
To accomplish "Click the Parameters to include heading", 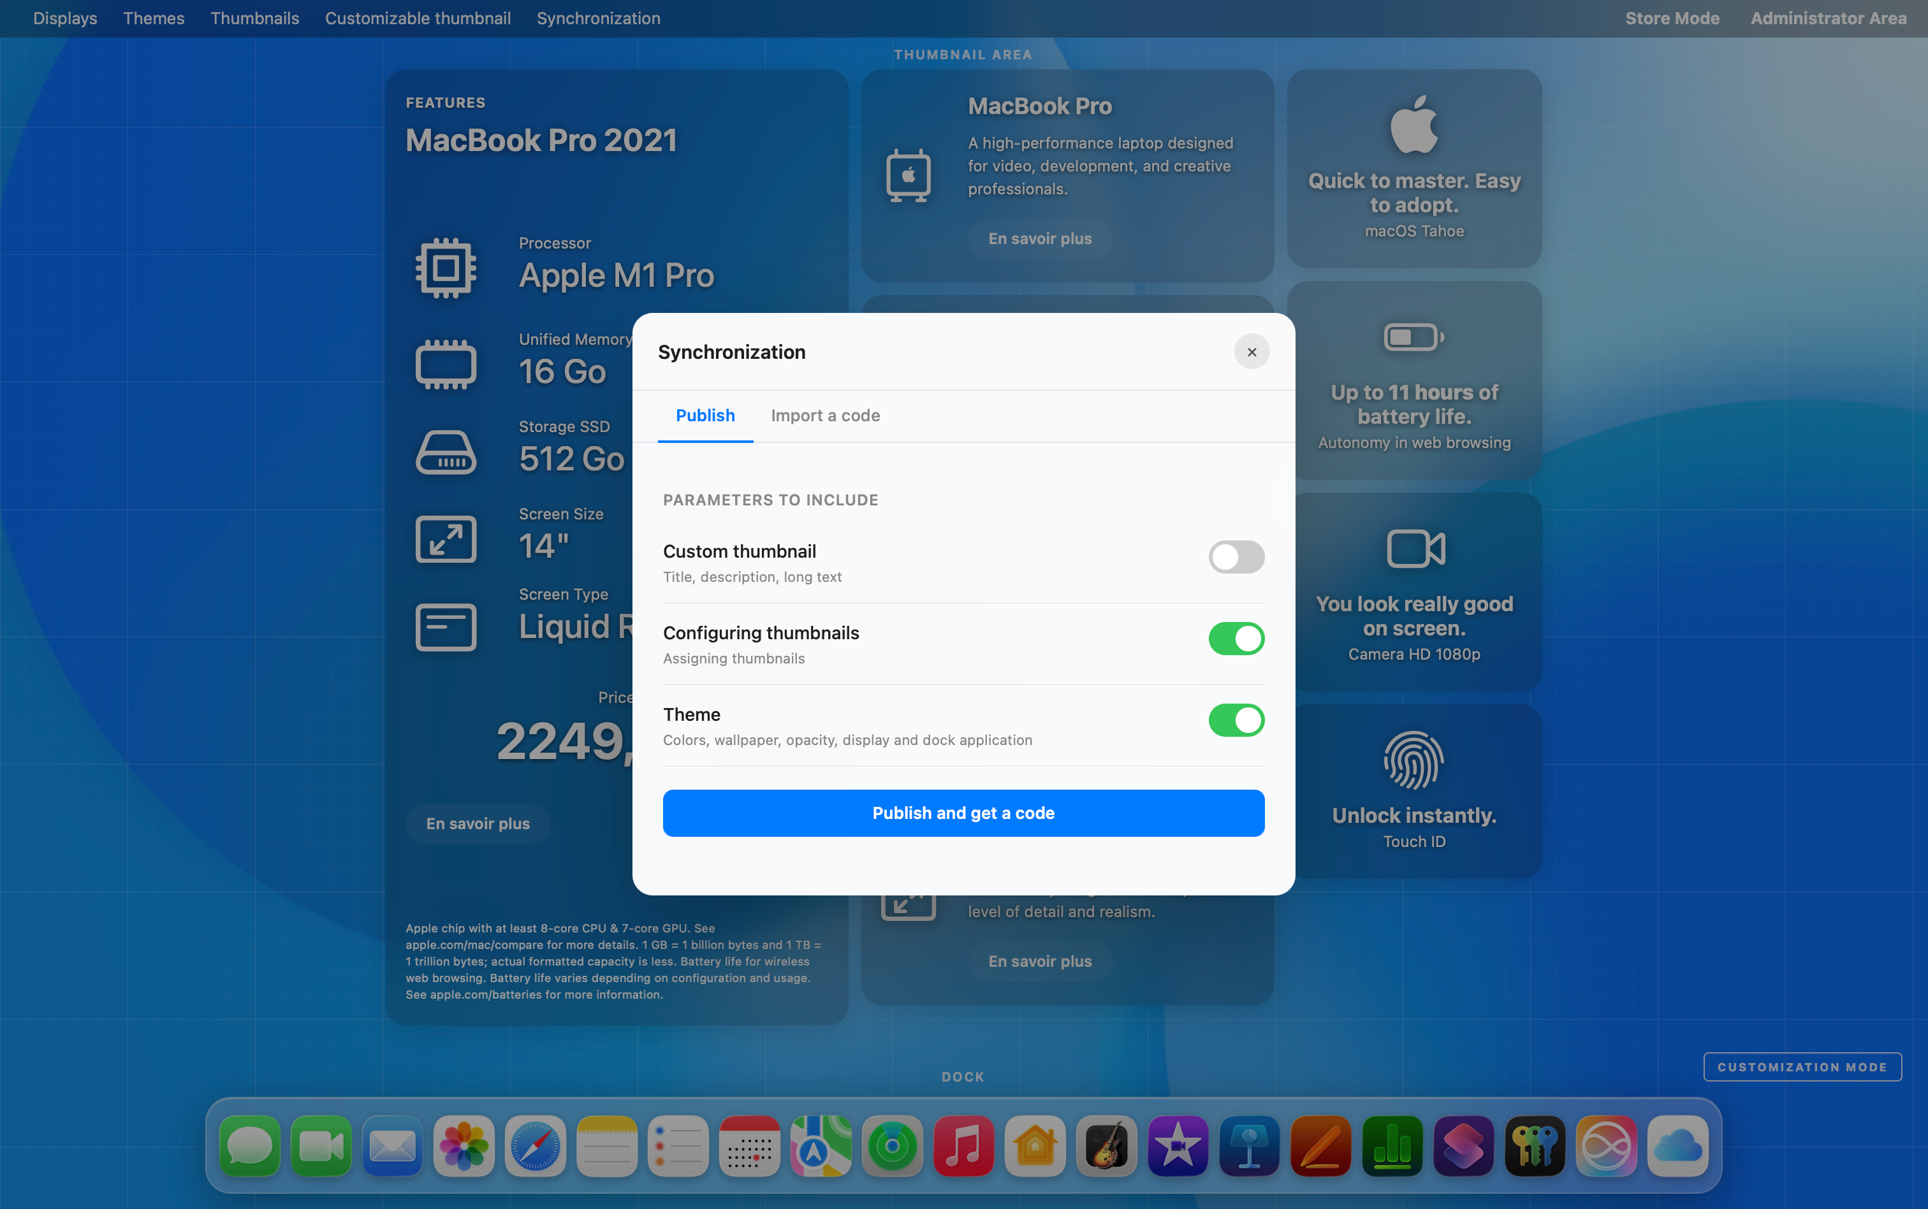I will (x=771, y=500).
